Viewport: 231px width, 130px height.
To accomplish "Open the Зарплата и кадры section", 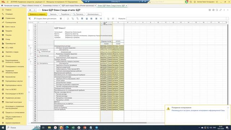I will 12,52.
